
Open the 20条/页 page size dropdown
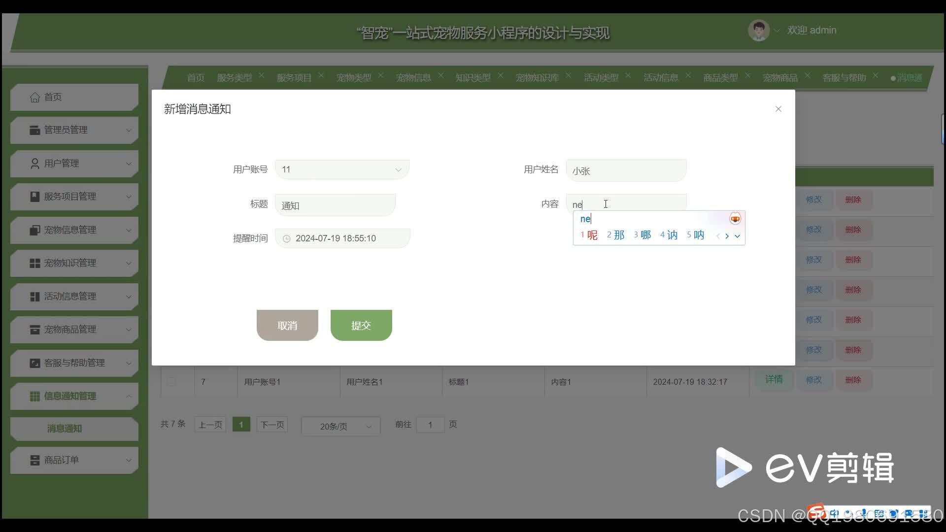tap(340, 426)
